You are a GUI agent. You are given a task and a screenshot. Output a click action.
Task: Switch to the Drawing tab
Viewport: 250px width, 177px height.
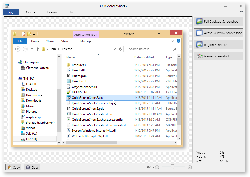click(53, 12)
